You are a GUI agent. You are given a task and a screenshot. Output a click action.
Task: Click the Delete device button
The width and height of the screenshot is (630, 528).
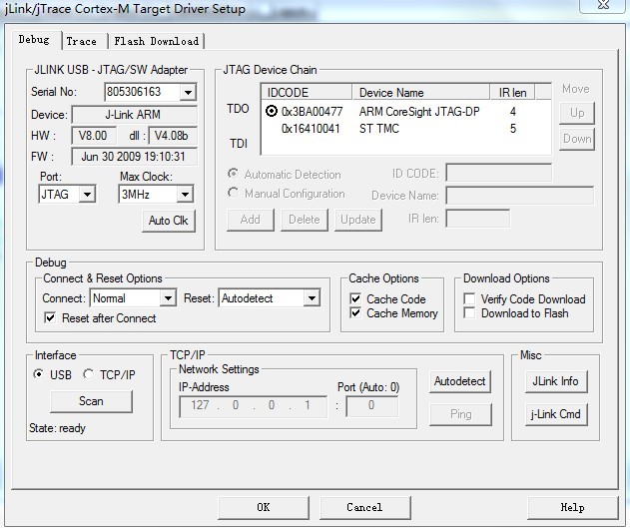click(305, 220)
